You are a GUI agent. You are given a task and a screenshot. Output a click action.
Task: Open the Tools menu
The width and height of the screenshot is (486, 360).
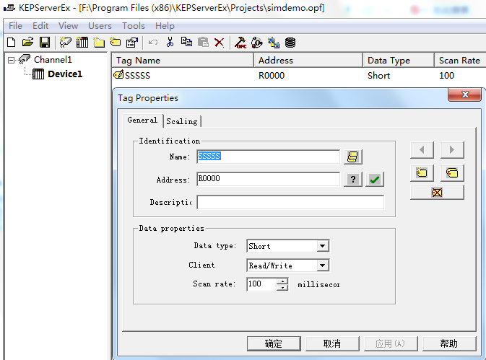tap(133, 26)
